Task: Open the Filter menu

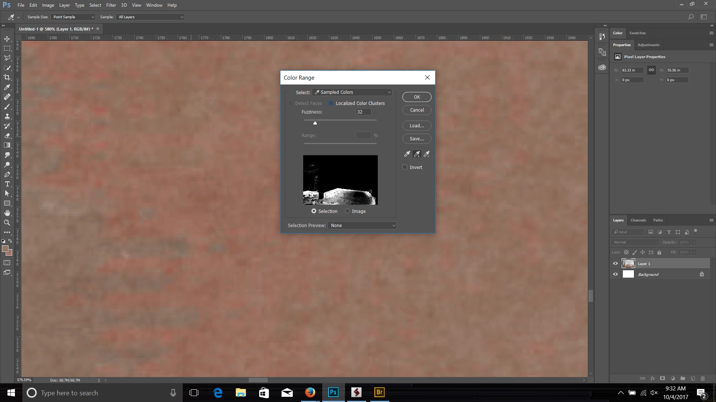Action: pyautogui.click(x=111, y=5)
